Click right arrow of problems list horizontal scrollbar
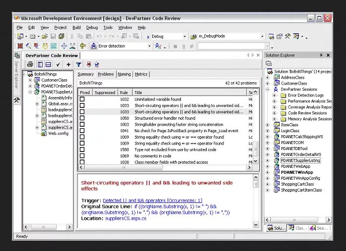346x251 pixels. [249, 167]
